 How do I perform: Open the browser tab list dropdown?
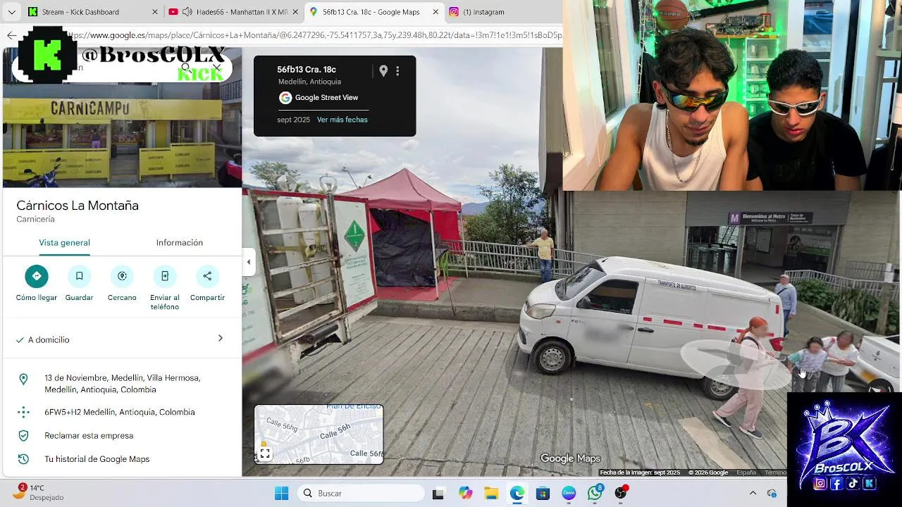pyautogui.click(x=11, y=12)
